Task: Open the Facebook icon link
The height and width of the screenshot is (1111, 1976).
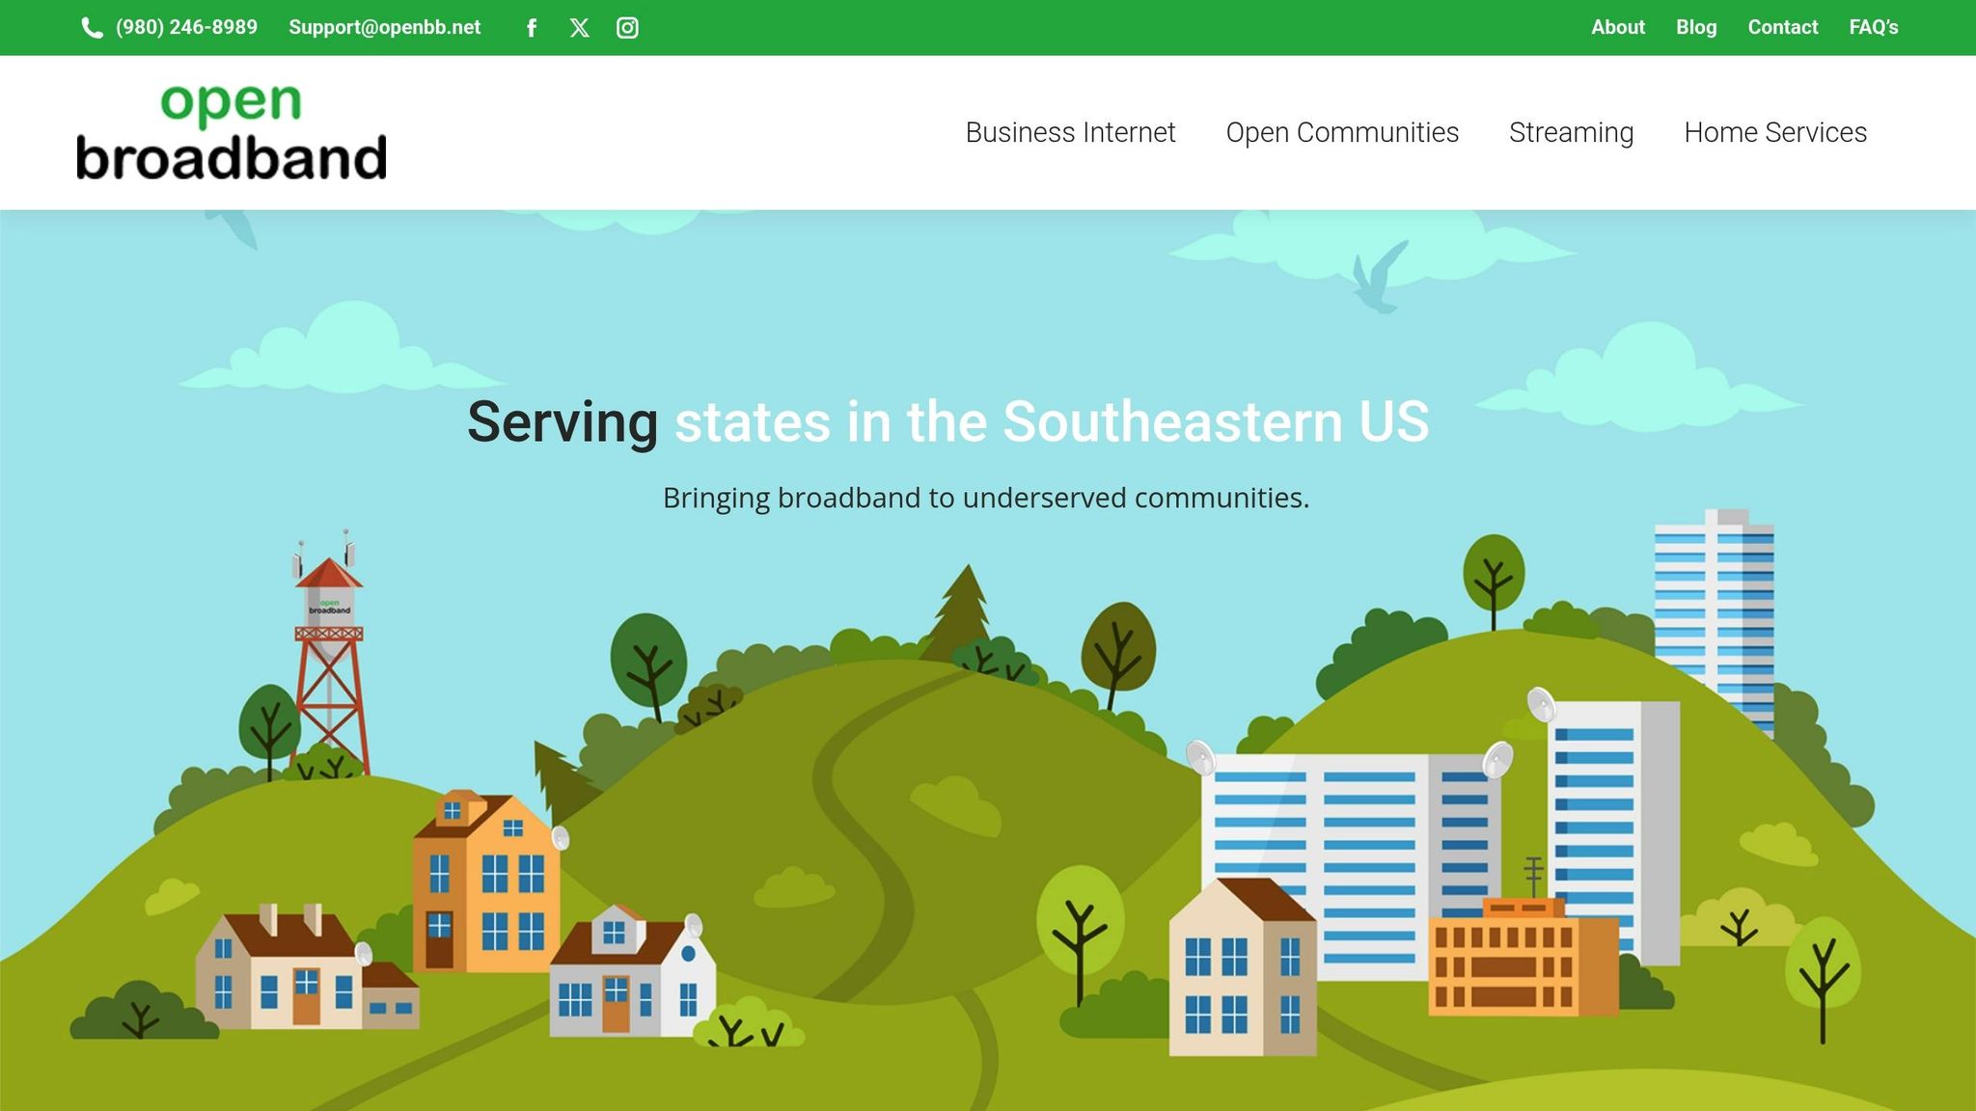Action: [x=532, y=28]
